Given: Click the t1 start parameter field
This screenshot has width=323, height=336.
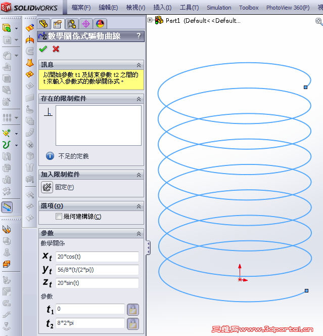Looking at the screenshot, I should pyautogui.click(x=90, y=309).
